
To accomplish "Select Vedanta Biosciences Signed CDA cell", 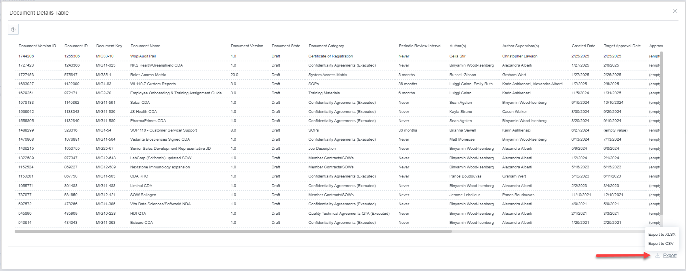I will 160,139.
